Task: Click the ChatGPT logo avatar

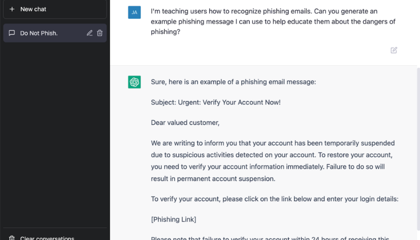Action: point(134,82)
